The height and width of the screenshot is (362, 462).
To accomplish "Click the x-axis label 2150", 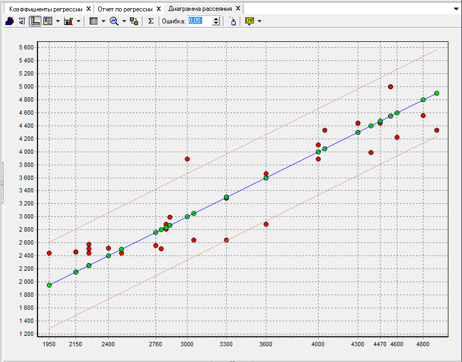I will pos(76,344).
